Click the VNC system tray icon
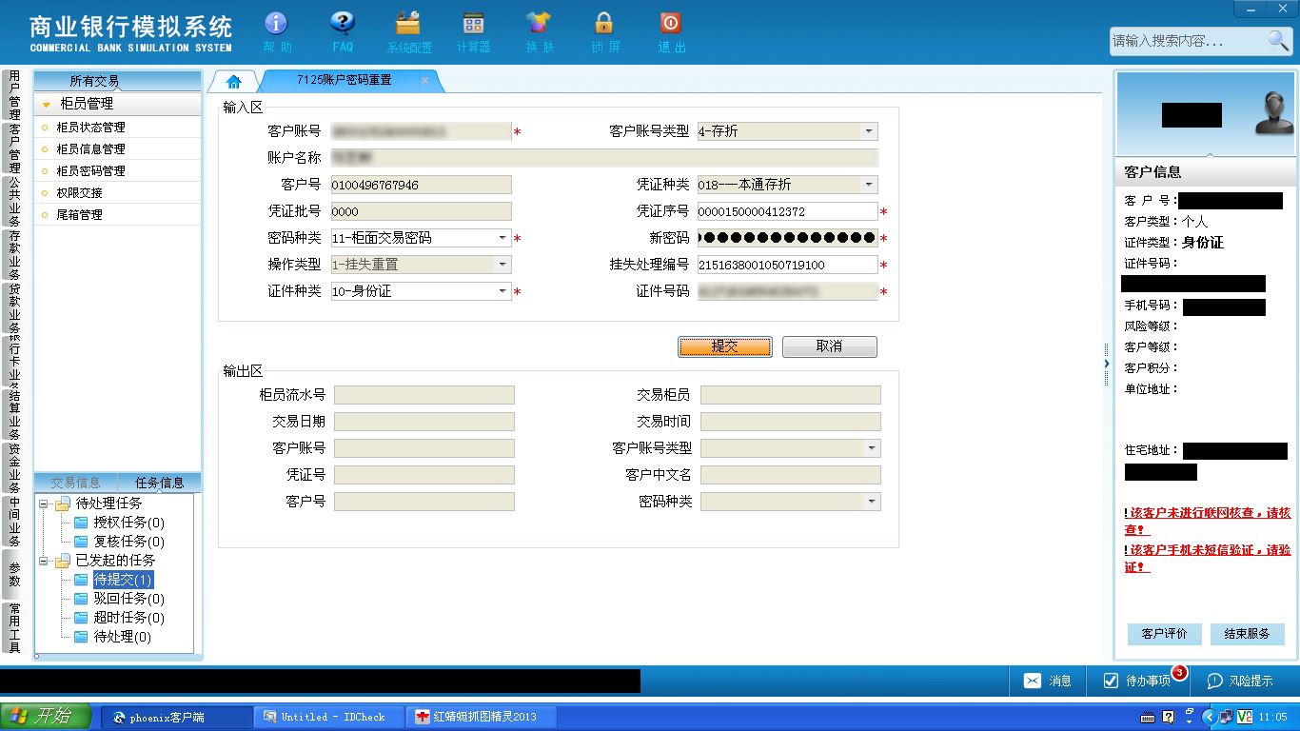The height and width of the screenshot is (731, 1300). pyautogui.click(x=1244, y=717)
